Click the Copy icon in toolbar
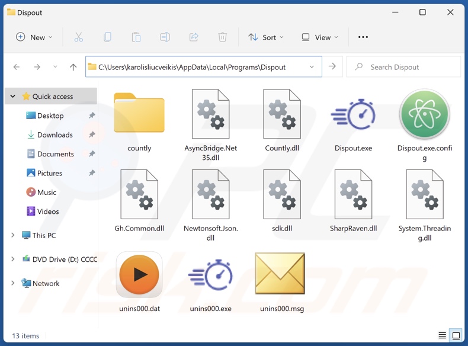The height and width of the screenshot is (346, 468). [107, 37]
